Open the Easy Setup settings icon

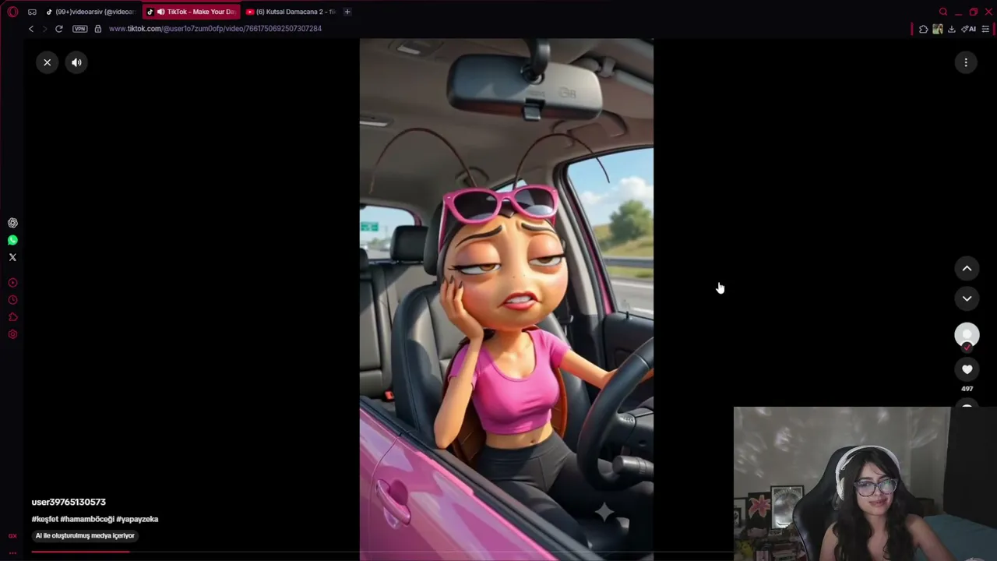pyautogui.click(x=985, y=29)
